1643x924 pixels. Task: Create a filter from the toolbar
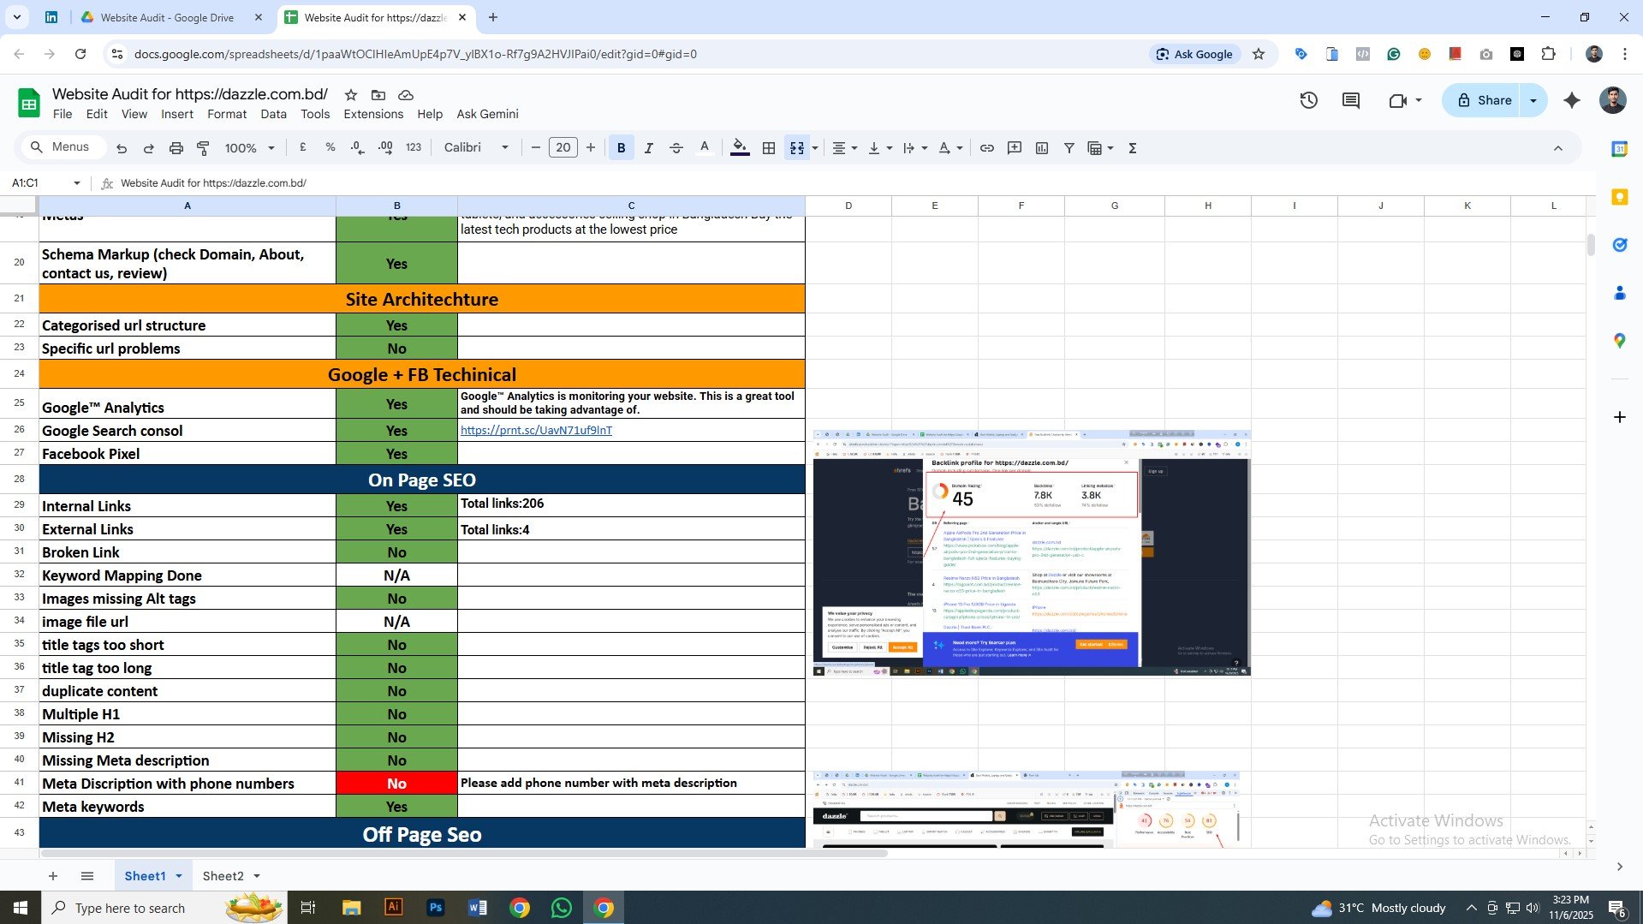tap(1069, 147)
